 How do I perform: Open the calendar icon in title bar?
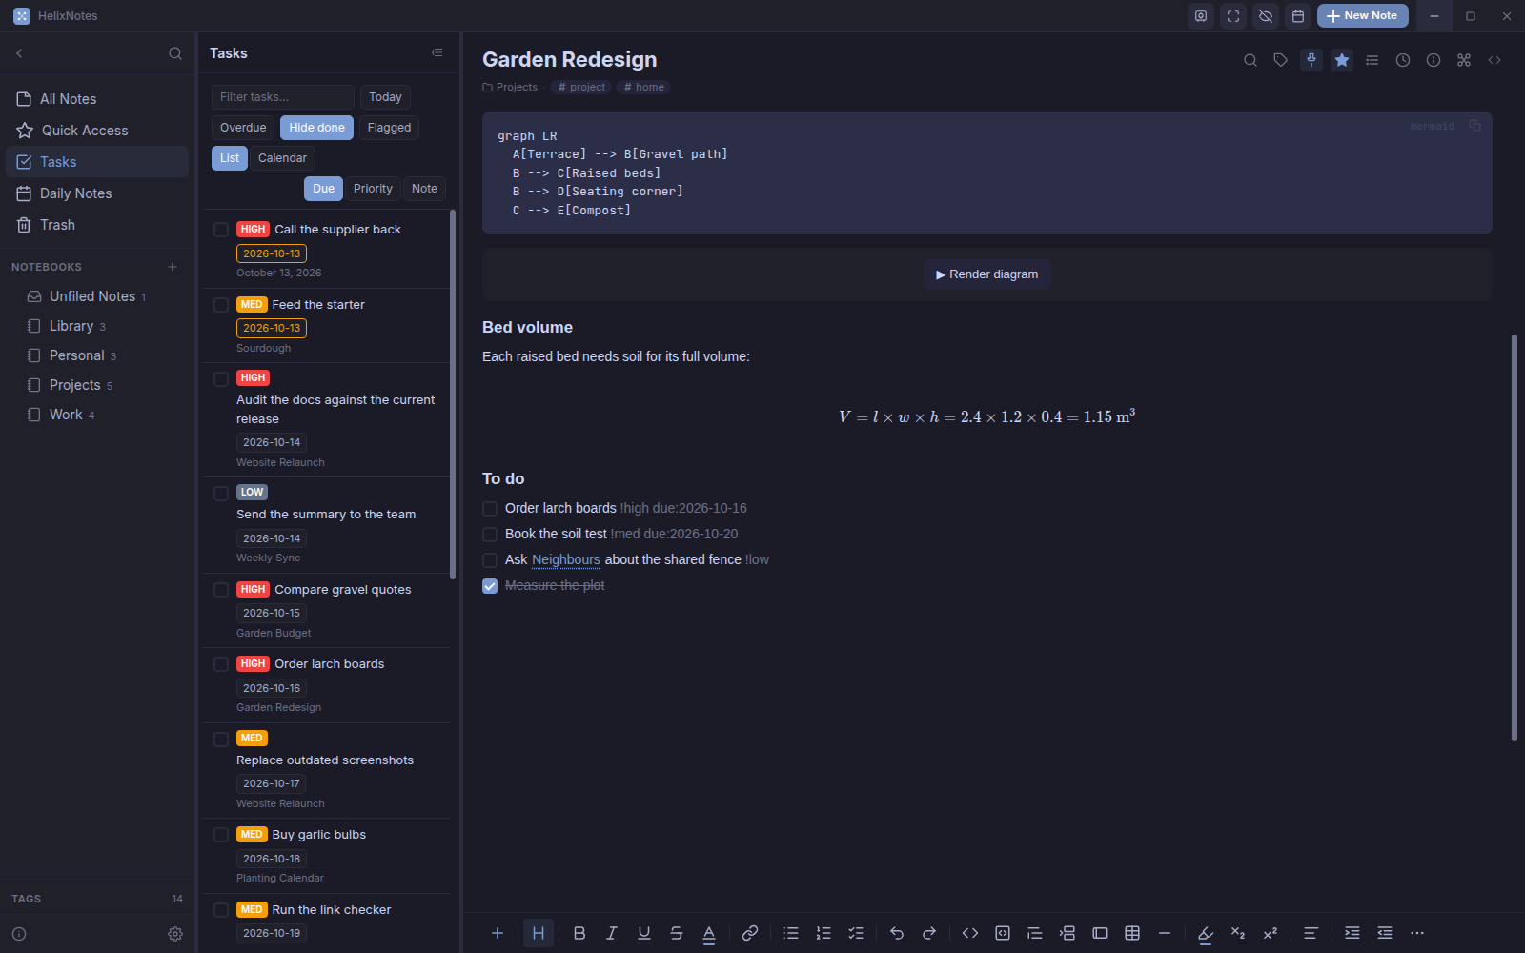1298,16
